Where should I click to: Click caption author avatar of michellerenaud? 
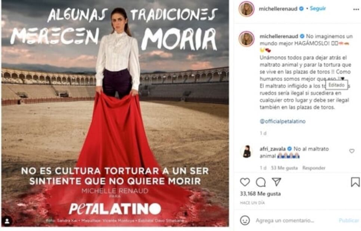[247, 39]
